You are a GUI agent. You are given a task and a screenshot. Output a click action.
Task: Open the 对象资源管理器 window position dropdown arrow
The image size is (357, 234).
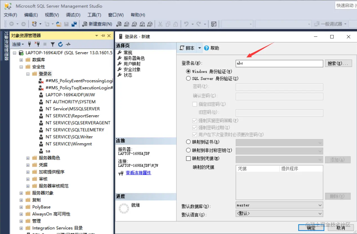[x=96, y=36]
